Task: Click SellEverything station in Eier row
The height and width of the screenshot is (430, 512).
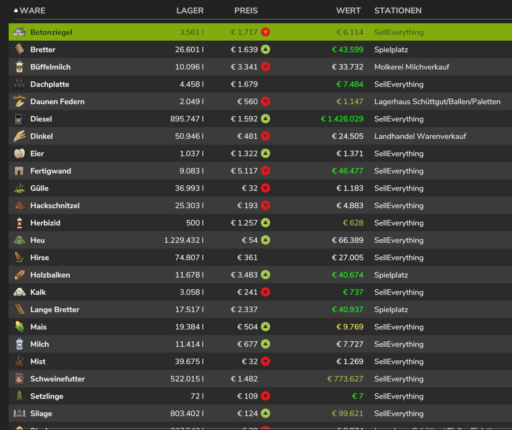Action: (399, 154)
